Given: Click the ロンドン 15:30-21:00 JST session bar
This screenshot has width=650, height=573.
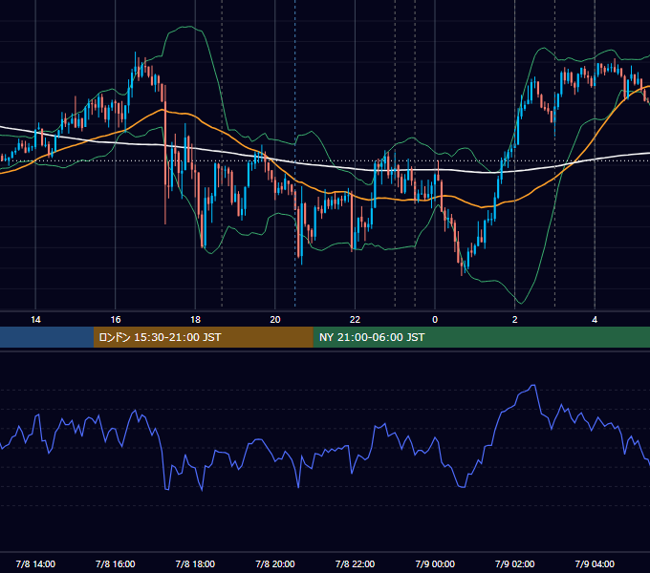Looking at the screenshot, I should click(x=203, y=337).
